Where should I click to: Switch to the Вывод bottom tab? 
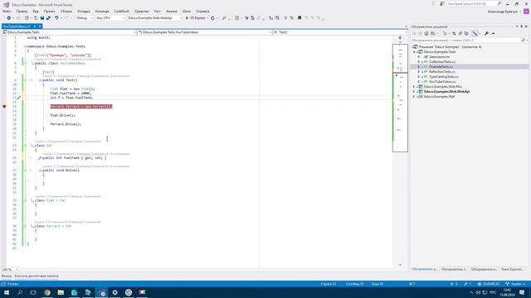6,276
